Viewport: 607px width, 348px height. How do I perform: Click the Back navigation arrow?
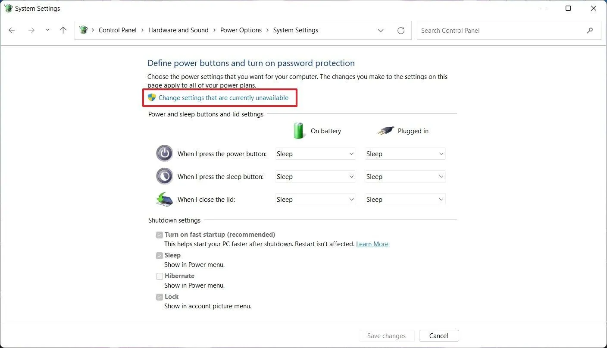(12, 30)
